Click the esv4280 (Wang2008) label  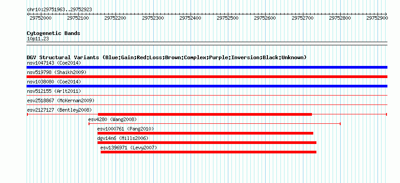click(x=112, y=119)
